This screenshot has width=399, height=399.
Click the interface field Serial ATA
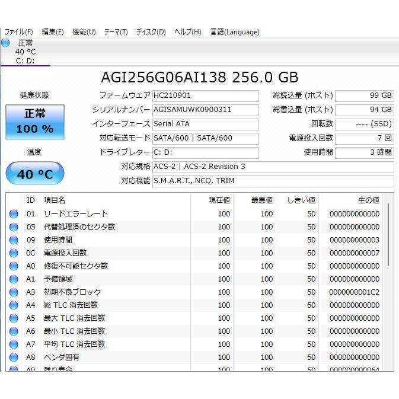[206, 125]
